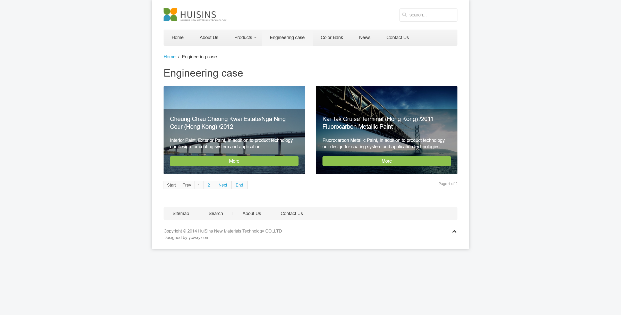Image resolution: width=621 pixels, height=315 pixels.
Task: Click the Copyright 2014 HuiSins text
Action: [223, 231]
